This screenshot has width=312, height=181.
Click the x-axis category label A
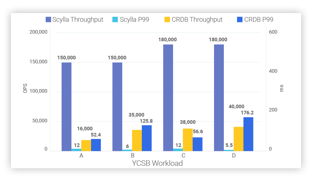[x=81, y=156]
